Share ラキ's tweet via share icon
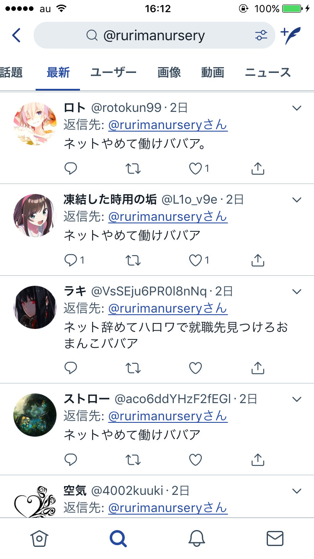 click(258, 368)
